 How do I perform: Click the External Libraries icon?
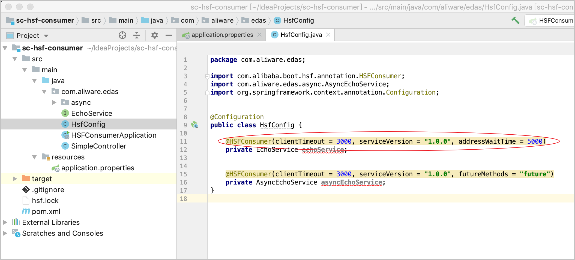point(16,222)
